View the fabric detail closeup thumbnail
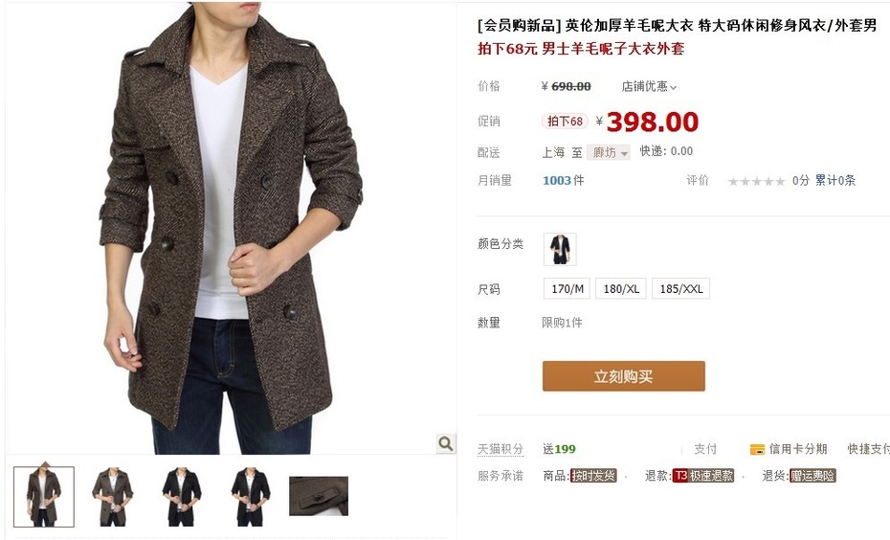The width and height of the screenshot is (890, 540). coord(319,496)
